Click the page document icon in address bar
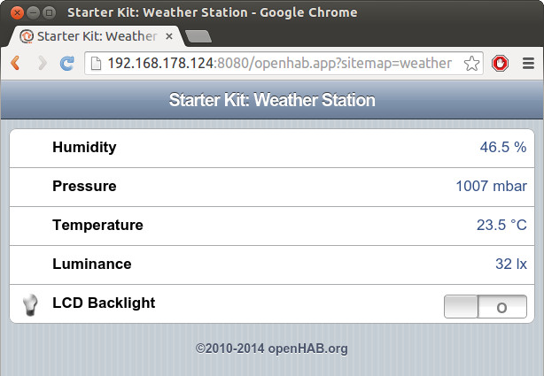The width and height of the screenshot is (544, 376). (x=96, y=64)
